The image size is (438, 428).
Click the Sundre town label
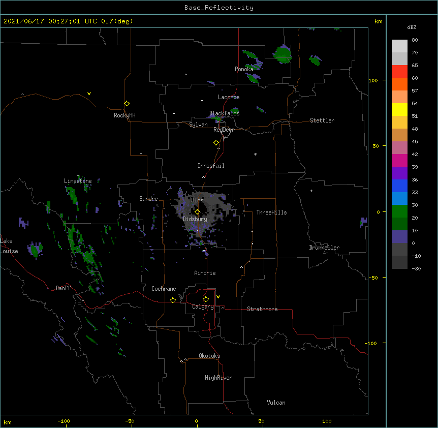click(x=148, y=199)
